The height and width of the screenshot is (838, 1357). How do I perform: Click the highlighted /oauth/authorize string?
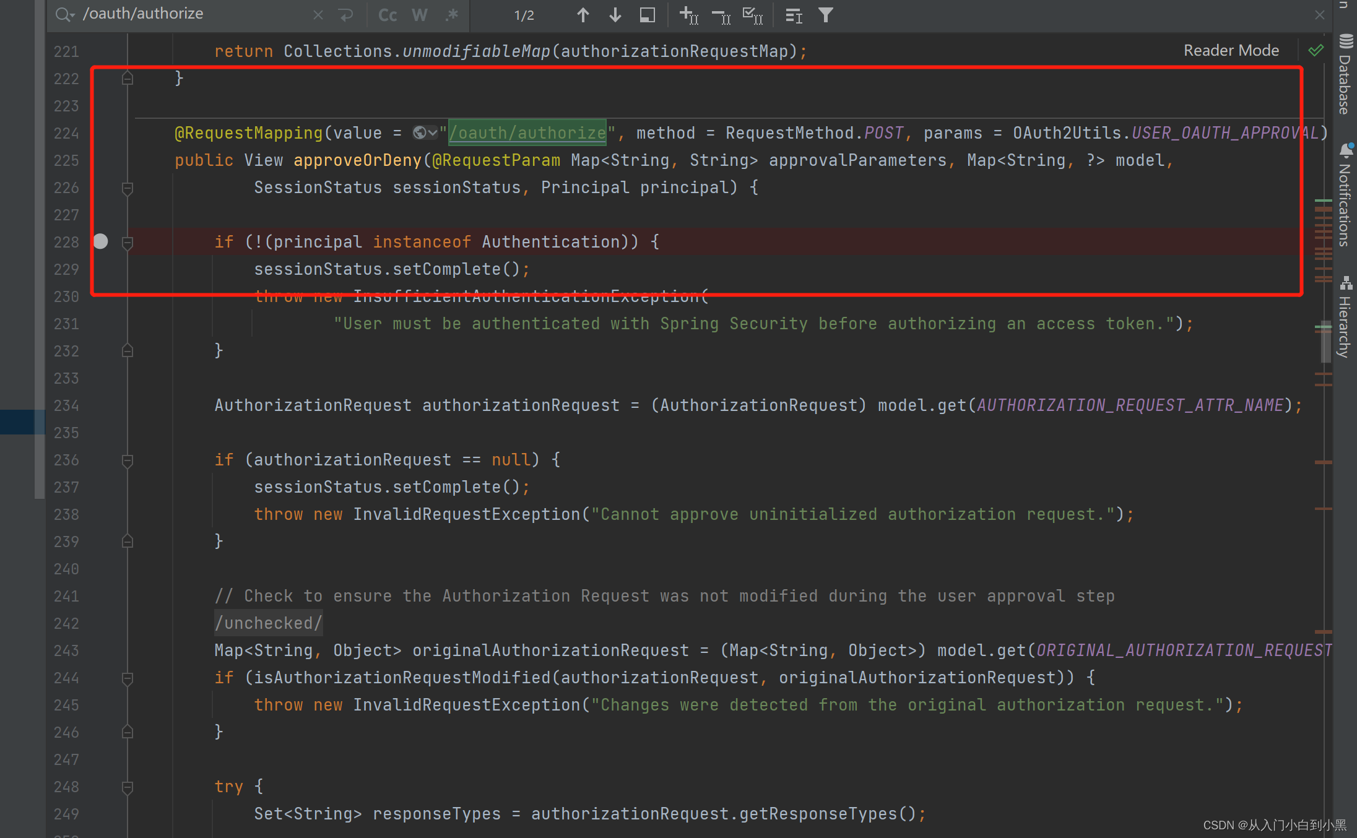527,132
